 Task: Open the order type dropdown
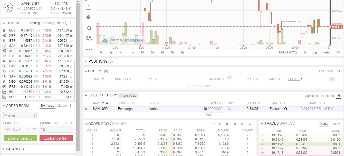tap(20, 115)
